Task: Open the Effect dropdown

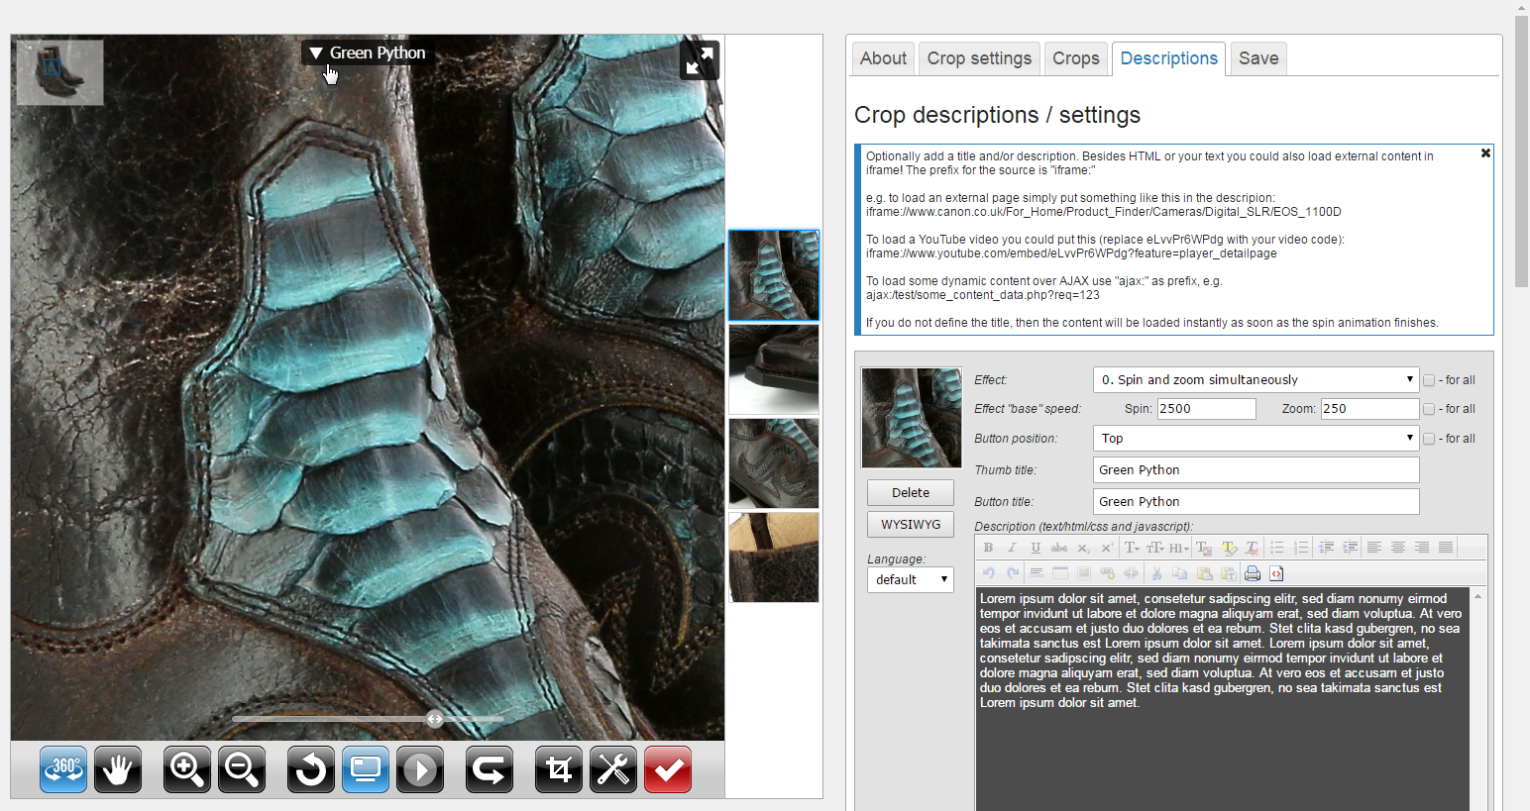Action: [1256, 380]
